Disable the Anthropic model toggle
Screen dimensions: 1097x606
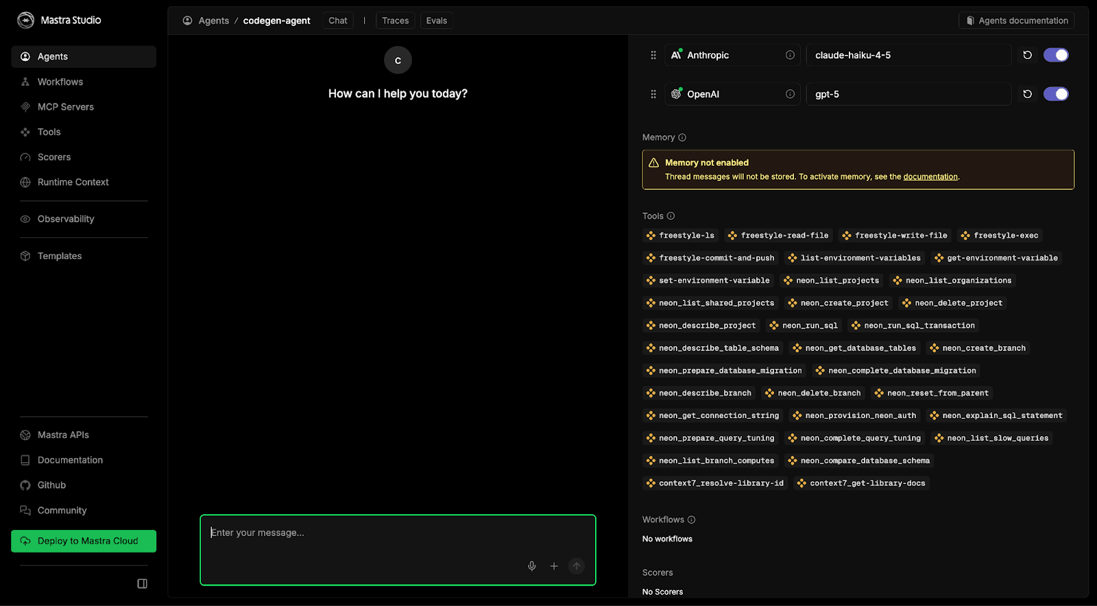pos(1055,55)
